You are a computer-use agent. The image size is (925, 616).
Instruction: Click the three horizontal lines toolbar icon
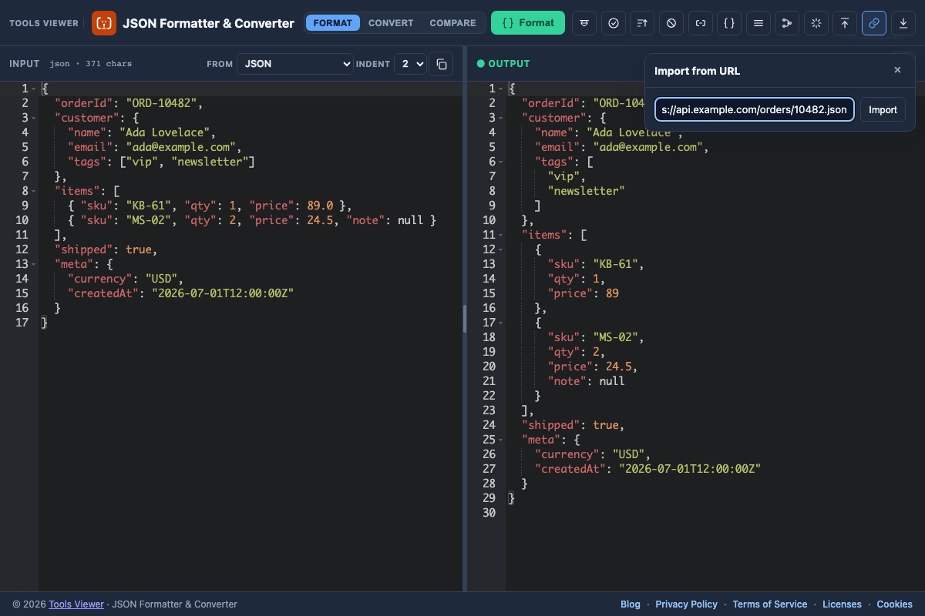click(x=758, y=23)
